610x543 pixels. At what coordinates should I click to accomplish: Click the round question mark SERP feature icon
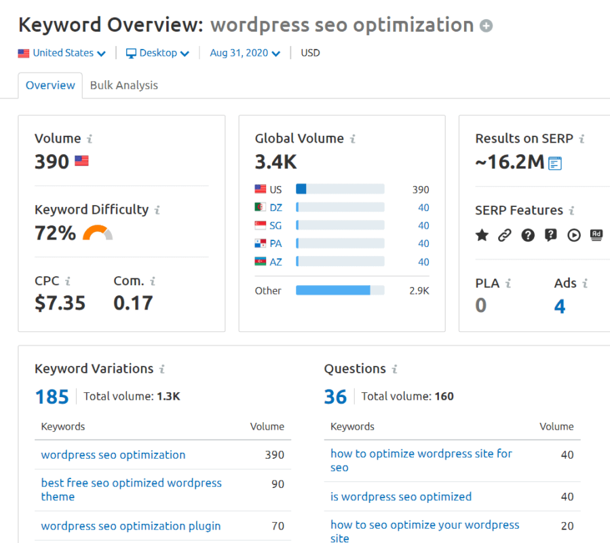[x=528, y=235]
